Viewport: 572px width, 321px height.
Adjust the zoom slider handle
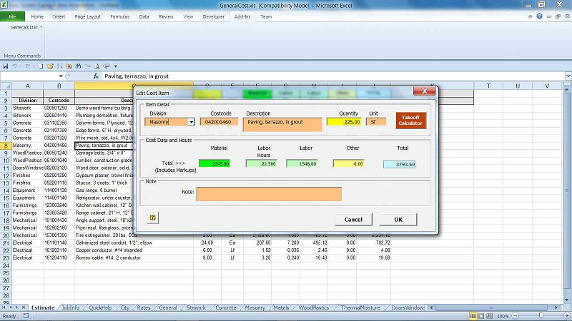click(541, 316)
